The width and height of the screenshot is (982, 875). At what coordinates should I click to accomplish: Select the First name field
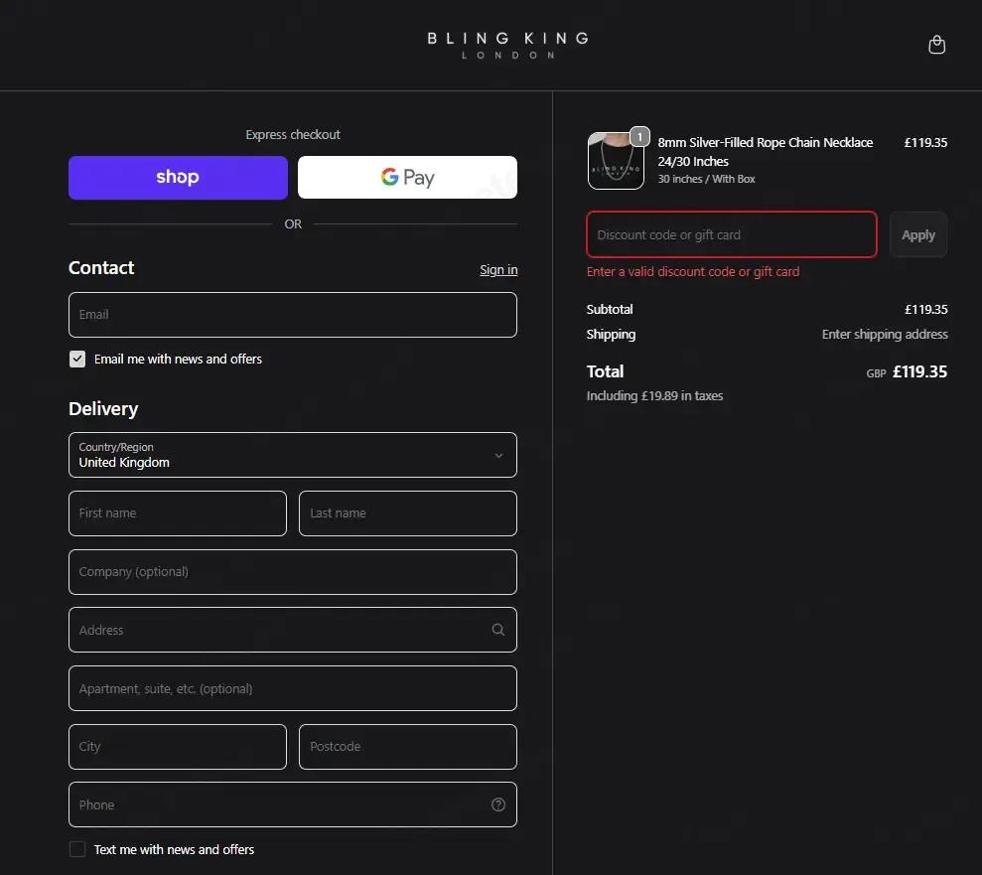click(x=178, y=512)
